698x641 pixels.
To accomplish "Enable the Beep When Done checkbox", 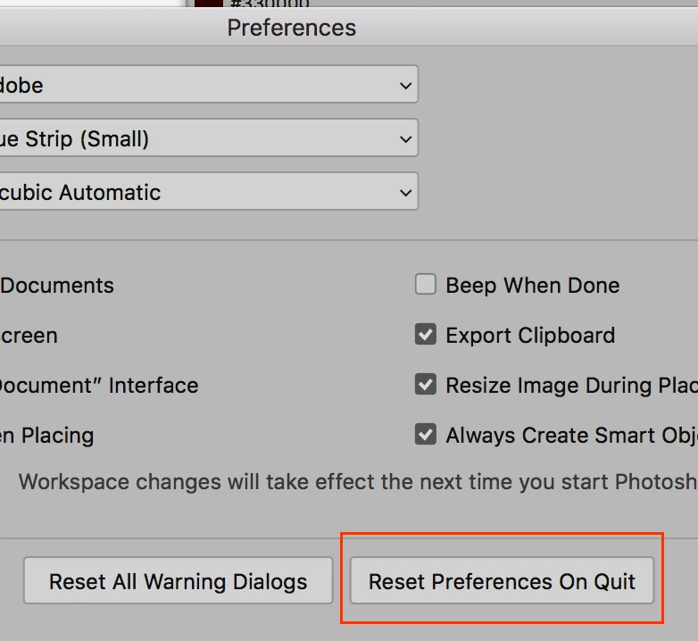I will pyautogui.click(x=426, y=285).
